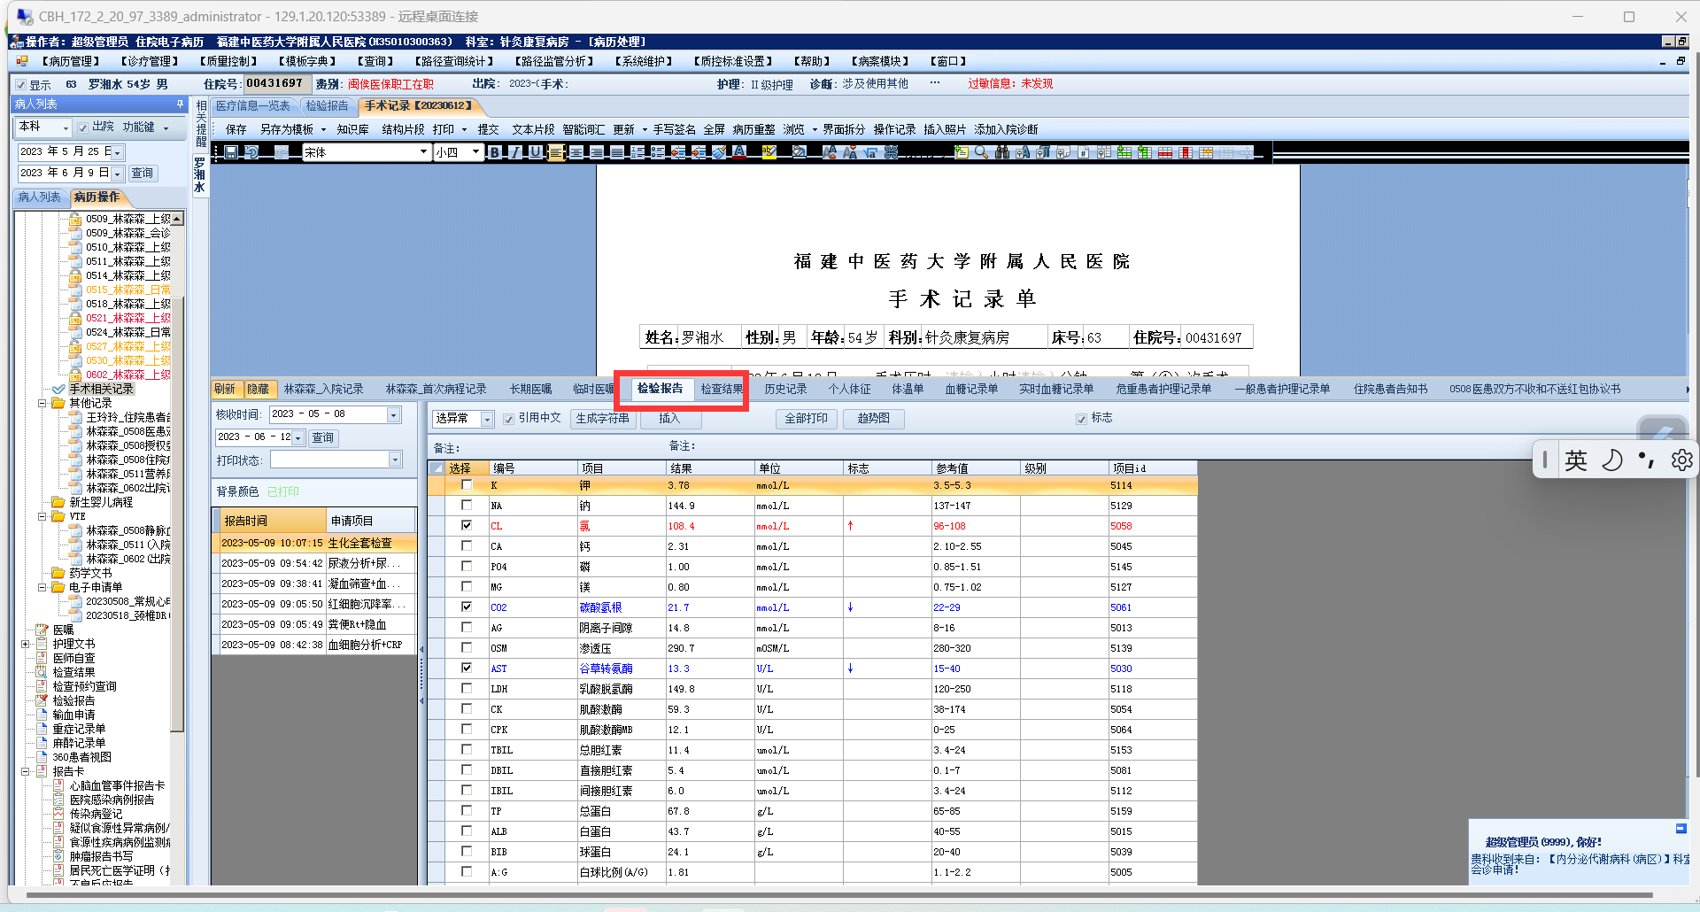Image resolution: width=1700 pixels, height=912 pixels.
Task: Click the undo arrow icon
Action: [251, 152]
